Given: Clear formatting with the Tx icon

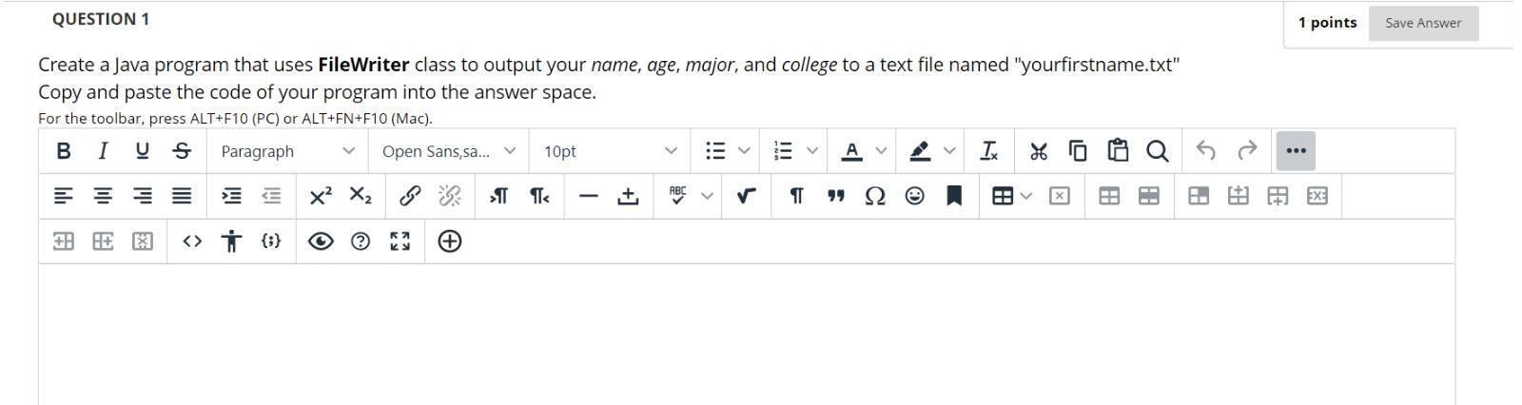Looking at the screenshot, I should [989, 150].
